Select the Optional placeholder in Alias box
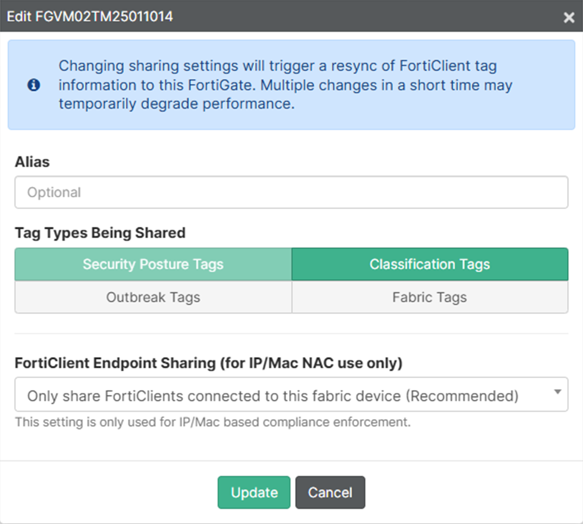583x524 pixels. click(54, 192)
